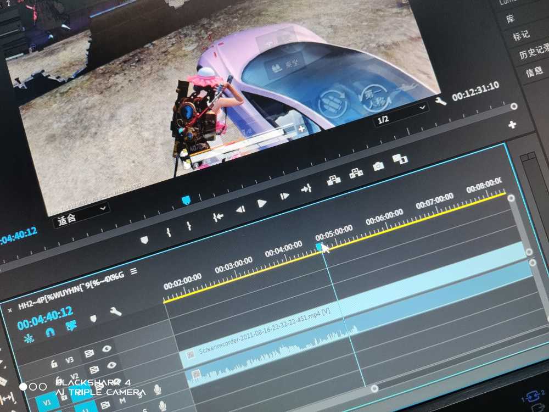Click the Mark Out button

click(189, 226)
